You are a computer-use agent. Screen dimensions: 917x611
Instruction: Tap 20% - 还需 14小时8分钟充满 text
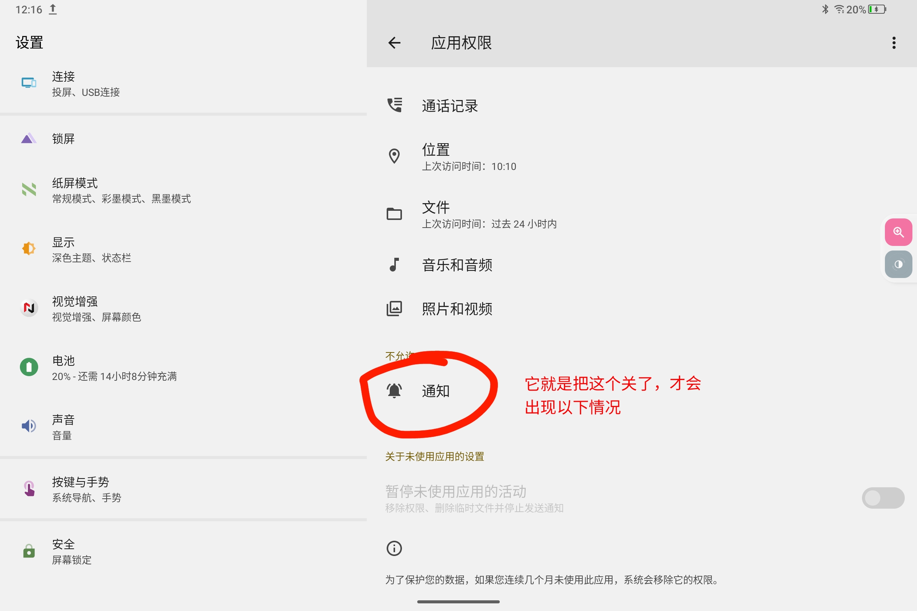click(115, 377)
